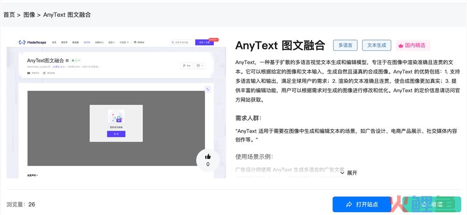This screenshot has height=215, width=467.
Task: Click the search field in preview header
Action: (181, 42)
